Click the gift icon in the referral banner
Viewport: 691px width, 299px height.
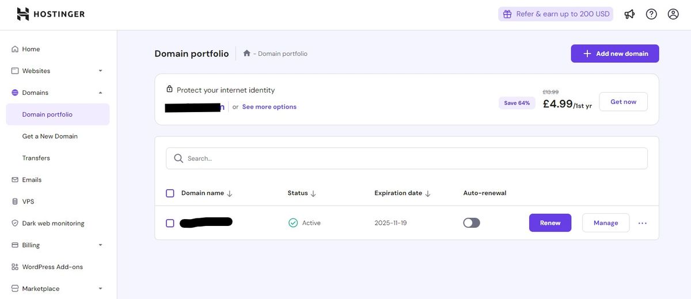click(507, 14)
